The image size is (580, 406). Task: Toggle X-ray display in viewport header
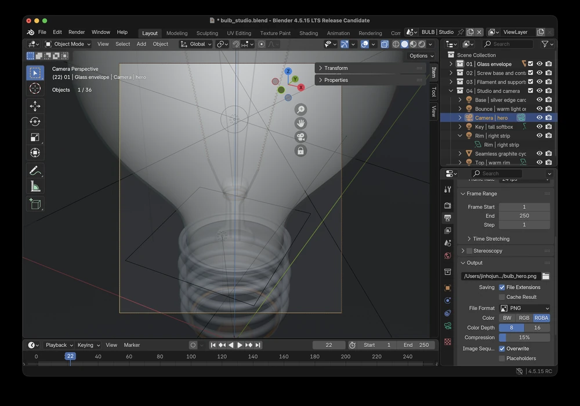[385, 45]
